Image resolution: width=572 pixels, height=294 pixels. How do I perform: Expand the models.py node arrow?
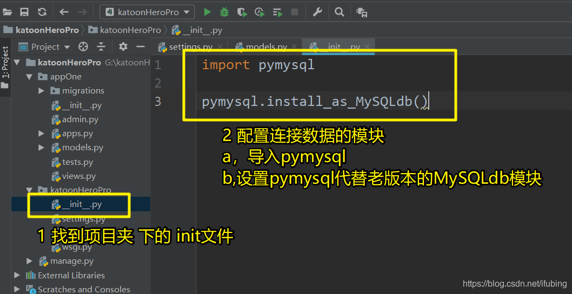pos(41,148)
